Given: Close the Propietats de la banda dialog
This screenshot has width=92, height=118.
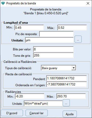Looking at the screenshot, I should pos(88,3).
